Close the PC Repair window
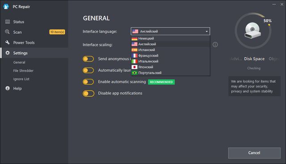 point(282,4)
